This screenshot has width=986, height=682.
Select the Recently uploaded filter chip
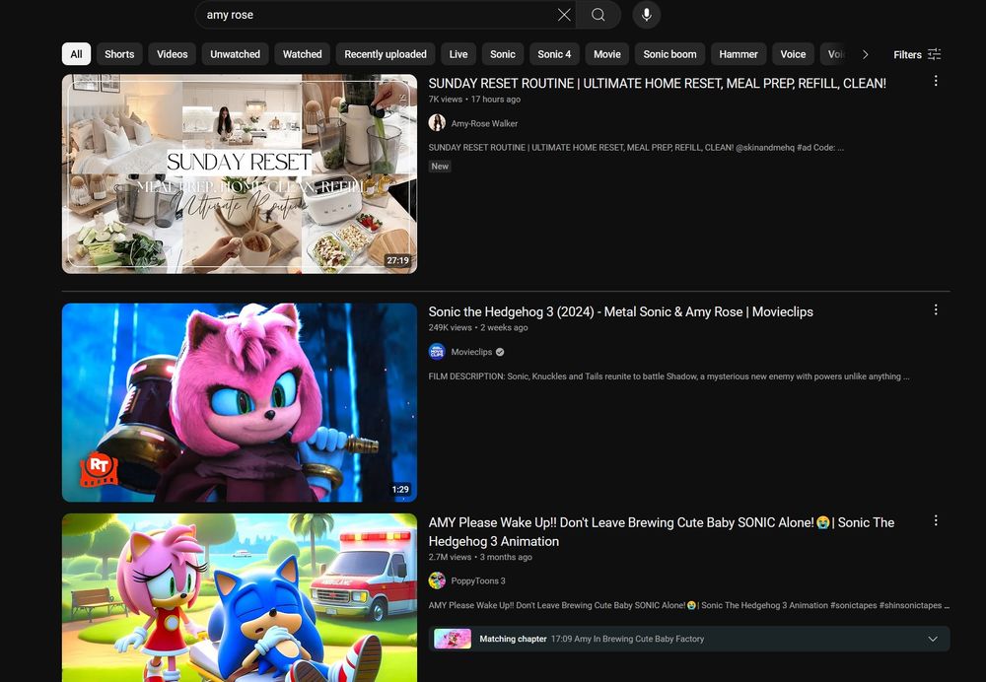pos(386,54)
